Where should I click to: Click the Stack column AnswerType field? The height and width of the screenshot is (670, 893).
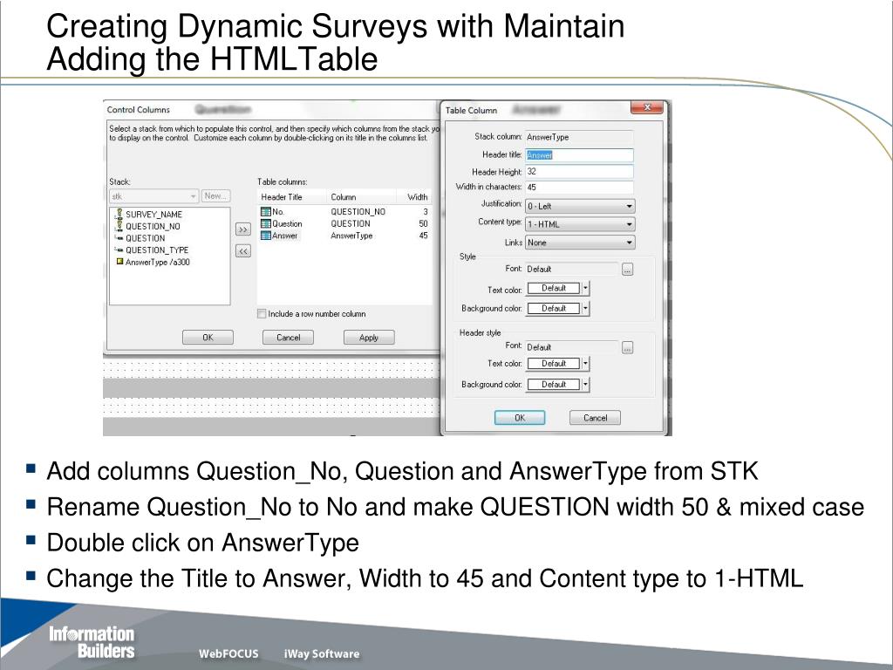tap(579, 137)
